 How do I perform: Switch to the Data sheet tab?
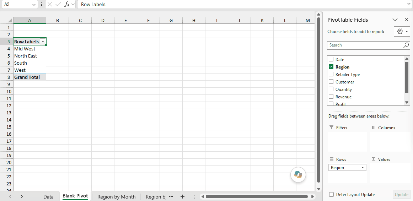pos(48,197)
